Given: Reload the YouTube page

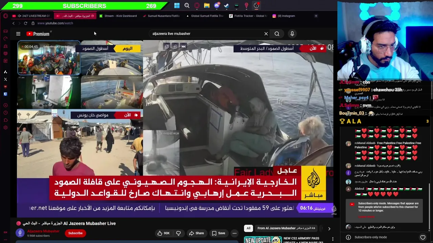Looking at the screenshot, I should click(x=25, y=23).
